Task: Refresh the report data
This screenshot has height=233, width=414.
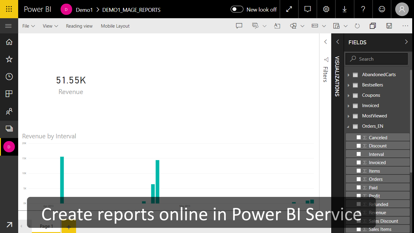Action: 357,26
